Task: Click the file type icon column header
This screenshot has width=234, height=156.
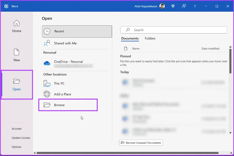Action: tap(126, 48)
